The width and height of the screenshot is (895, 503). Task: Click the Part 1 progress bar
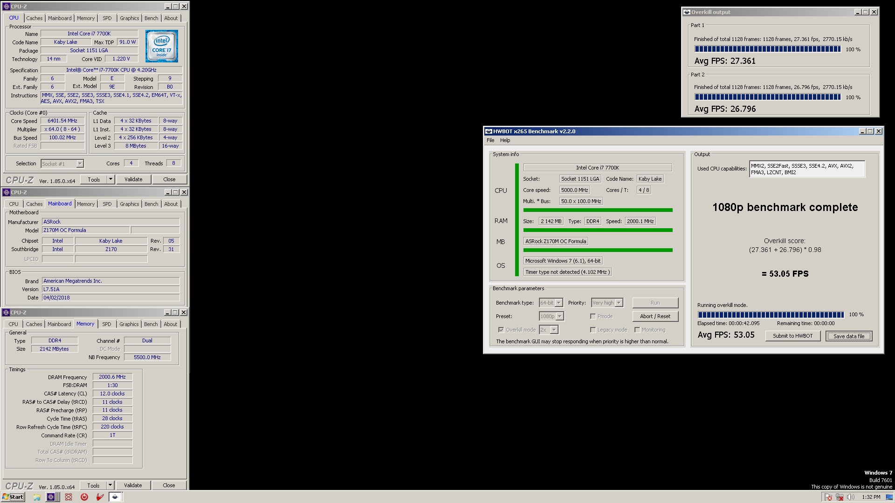pyautogui.click(x=767, y=49)
